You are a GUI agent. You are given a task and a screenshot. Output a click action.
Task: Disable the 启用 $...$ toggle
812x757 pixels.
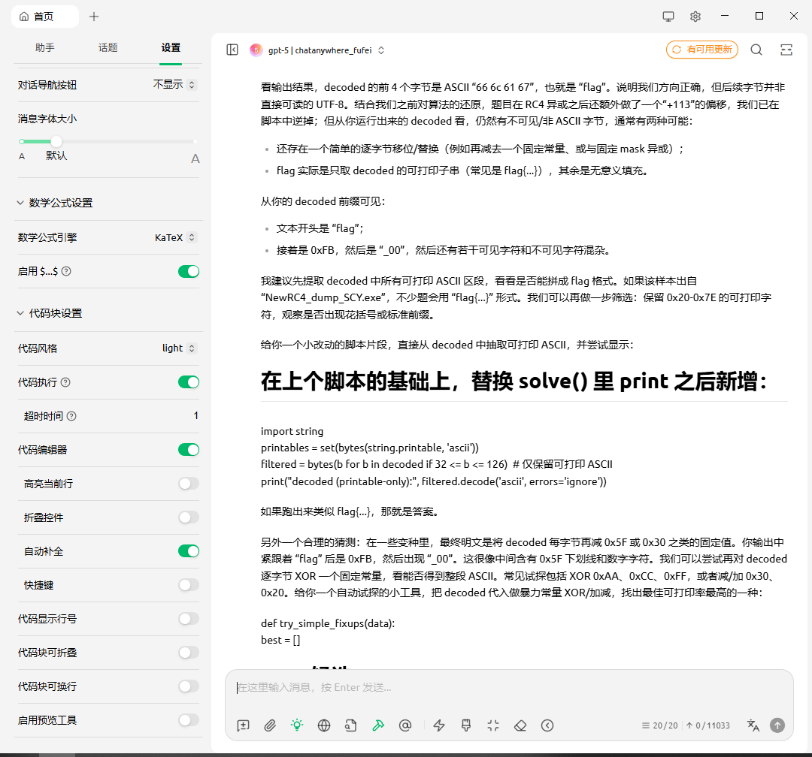(x=189, y=271)
